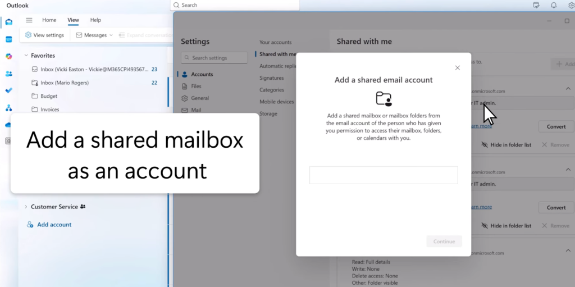Image resolution: width=575 pixels, height=287 pixels.
Task: Click the shared email address input field
Action: click(x=384, y=175)
